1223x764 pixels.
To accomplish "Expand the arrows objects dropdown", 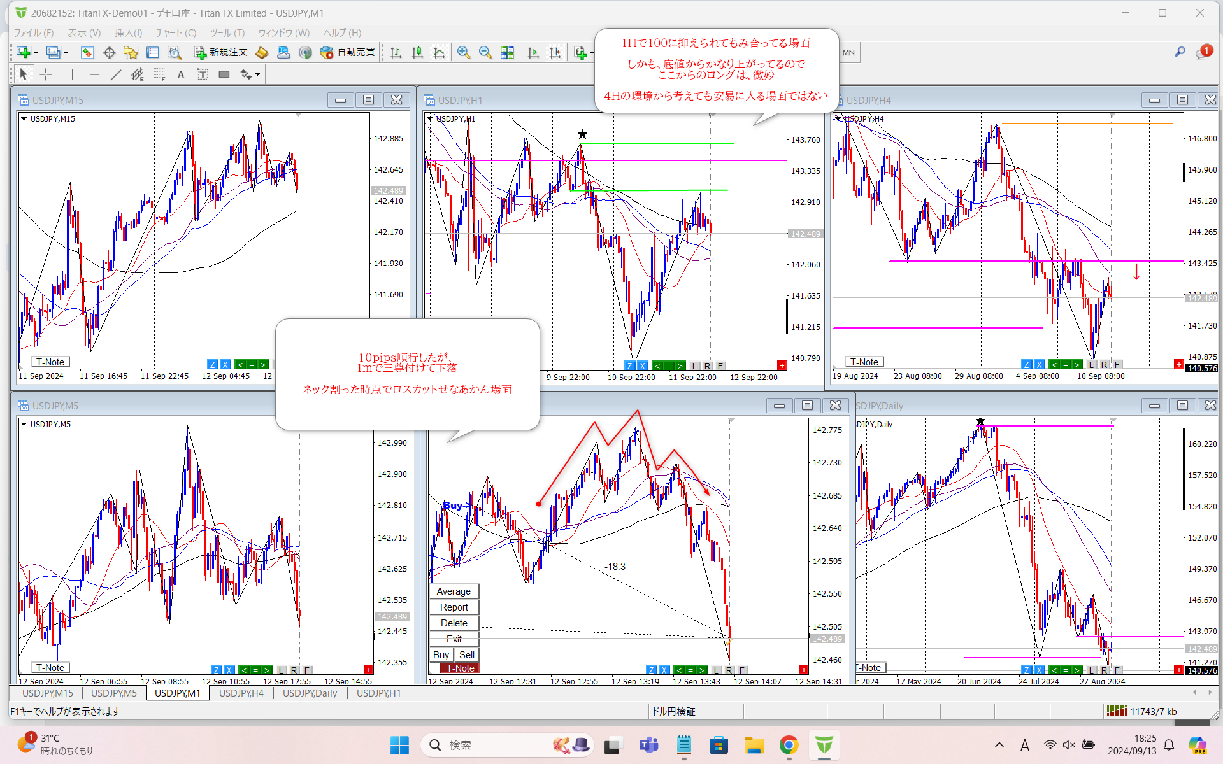I will pos(257,74).
